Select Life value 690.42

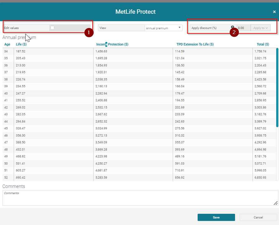pyautogui.click(x=21, y=178)
